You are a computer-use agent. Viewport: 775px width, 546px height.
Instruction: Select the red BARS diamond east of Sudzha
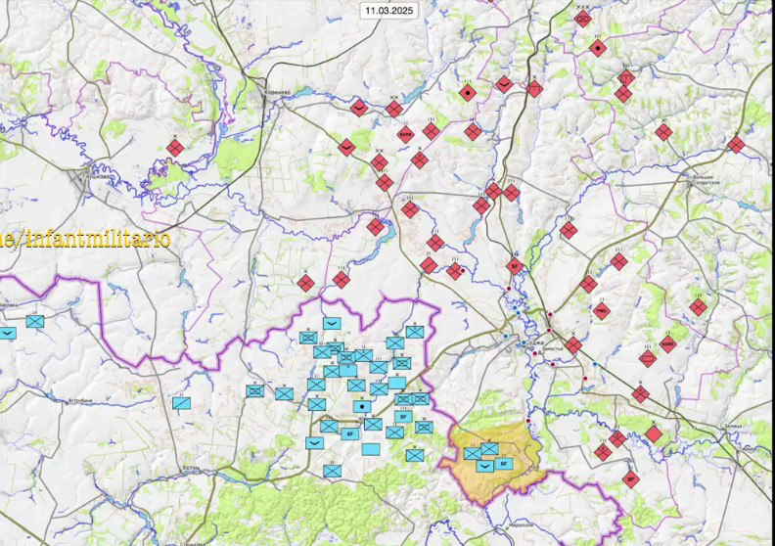(x=667, y=343)
